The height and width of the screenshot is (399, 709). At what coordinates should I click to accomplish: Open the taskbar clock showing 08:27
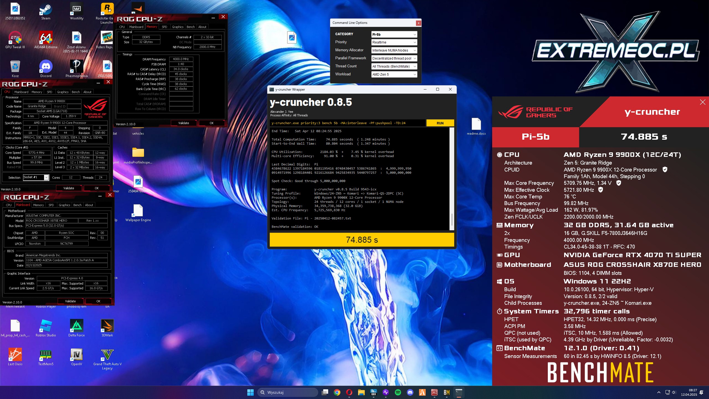point(689,392)
